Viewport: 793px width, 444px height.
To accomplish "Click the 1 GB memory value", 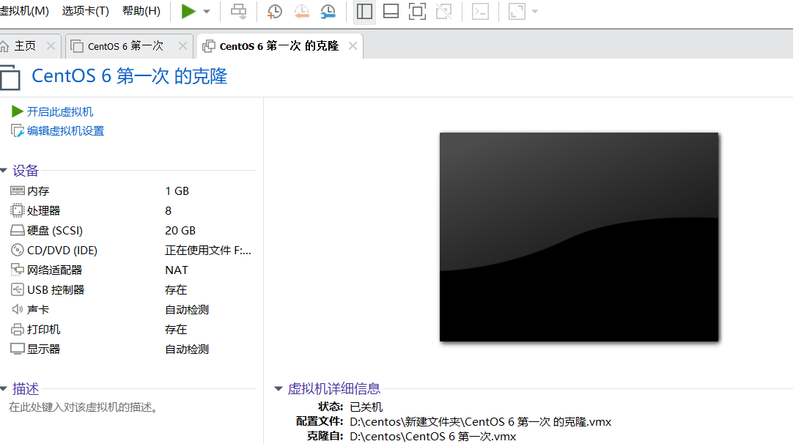I will [x=177, y=191].
